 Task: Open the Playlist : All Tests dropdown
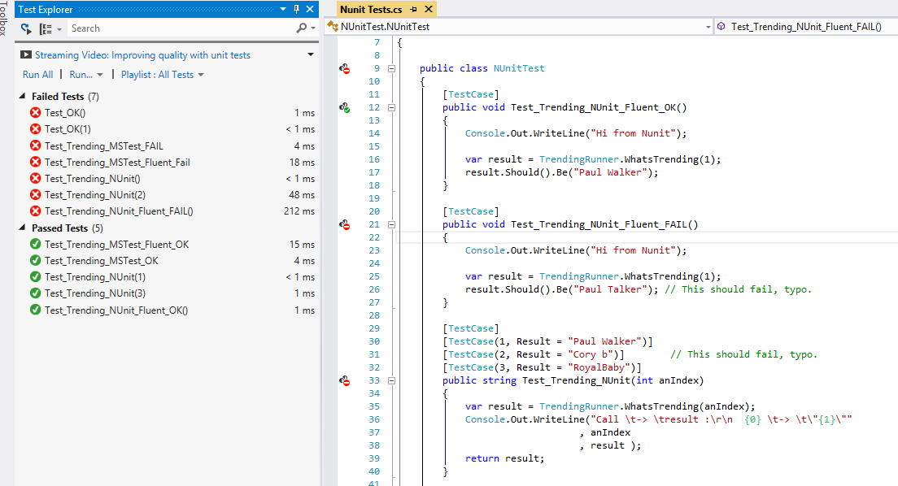click(162, 75)
